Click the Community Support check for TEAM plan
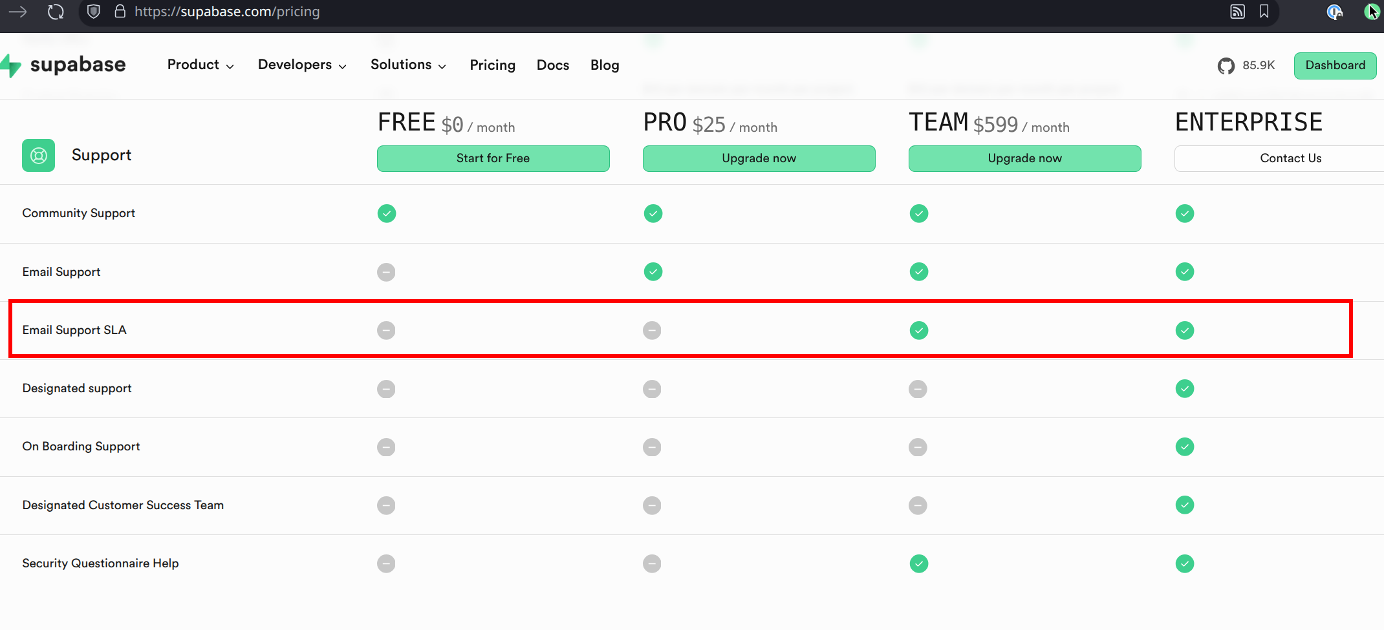 [918, 213]
